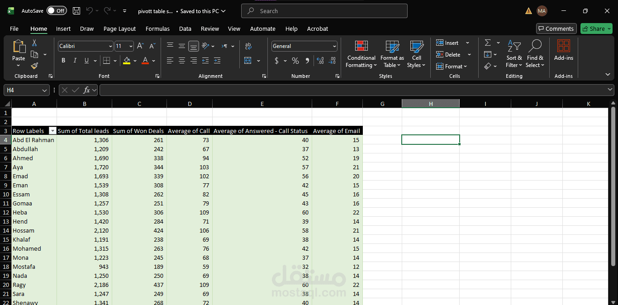Click the Copy icon in Clipboard group
The image size is (618, 305).
pyautogui.click(x=34, y=55)
